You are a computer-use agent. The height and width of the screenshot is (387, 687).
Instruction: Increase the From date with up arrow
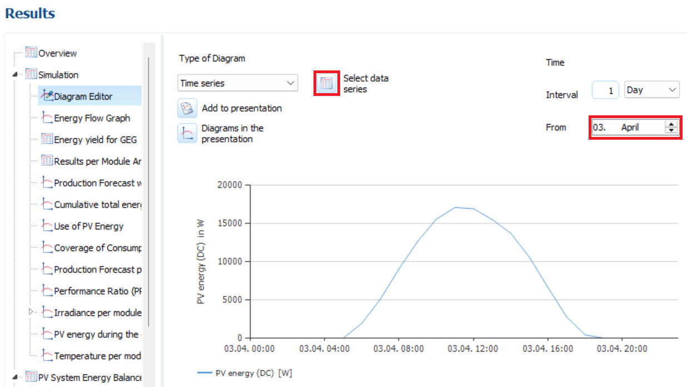click(x=671, y=124)
